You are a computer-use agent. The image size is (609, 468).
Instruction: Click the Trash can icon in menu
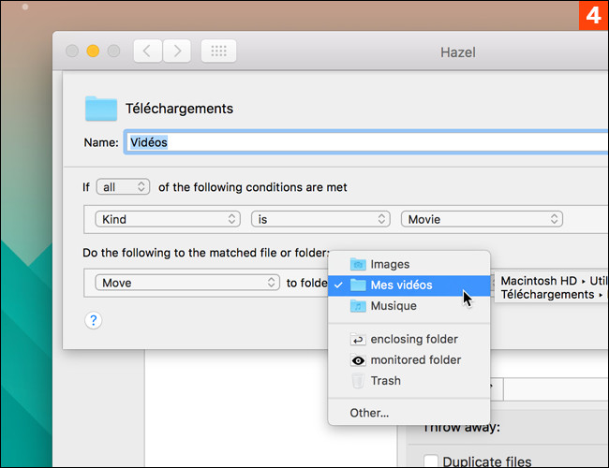(357, 381)
